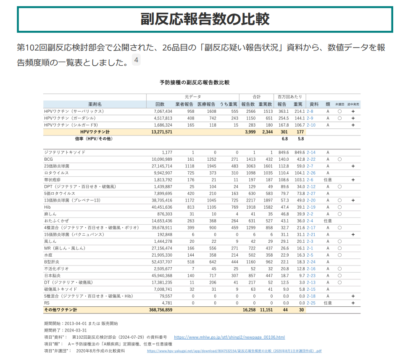Click the circle mark in BCG row
Screen dimensions: 405x361
(x=339, y=159)
